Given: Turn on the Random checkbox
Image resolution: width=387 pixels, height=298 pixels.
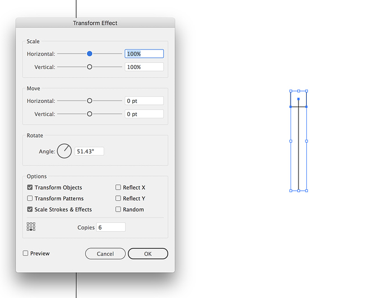Looking at the screenshot, I should click(118, 209).
